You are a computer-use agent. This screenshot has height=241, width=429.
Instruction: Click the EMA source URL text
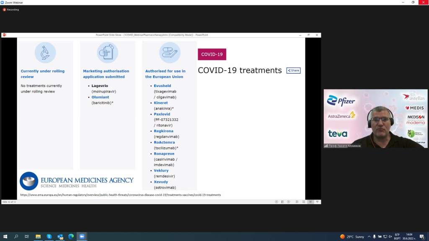(x=120, y=195)
